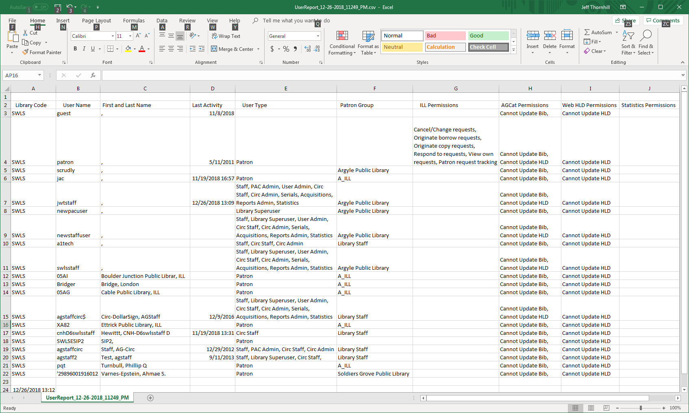Open the Comments button
This screenshot has height=413, width=689.
coord(663,20)
